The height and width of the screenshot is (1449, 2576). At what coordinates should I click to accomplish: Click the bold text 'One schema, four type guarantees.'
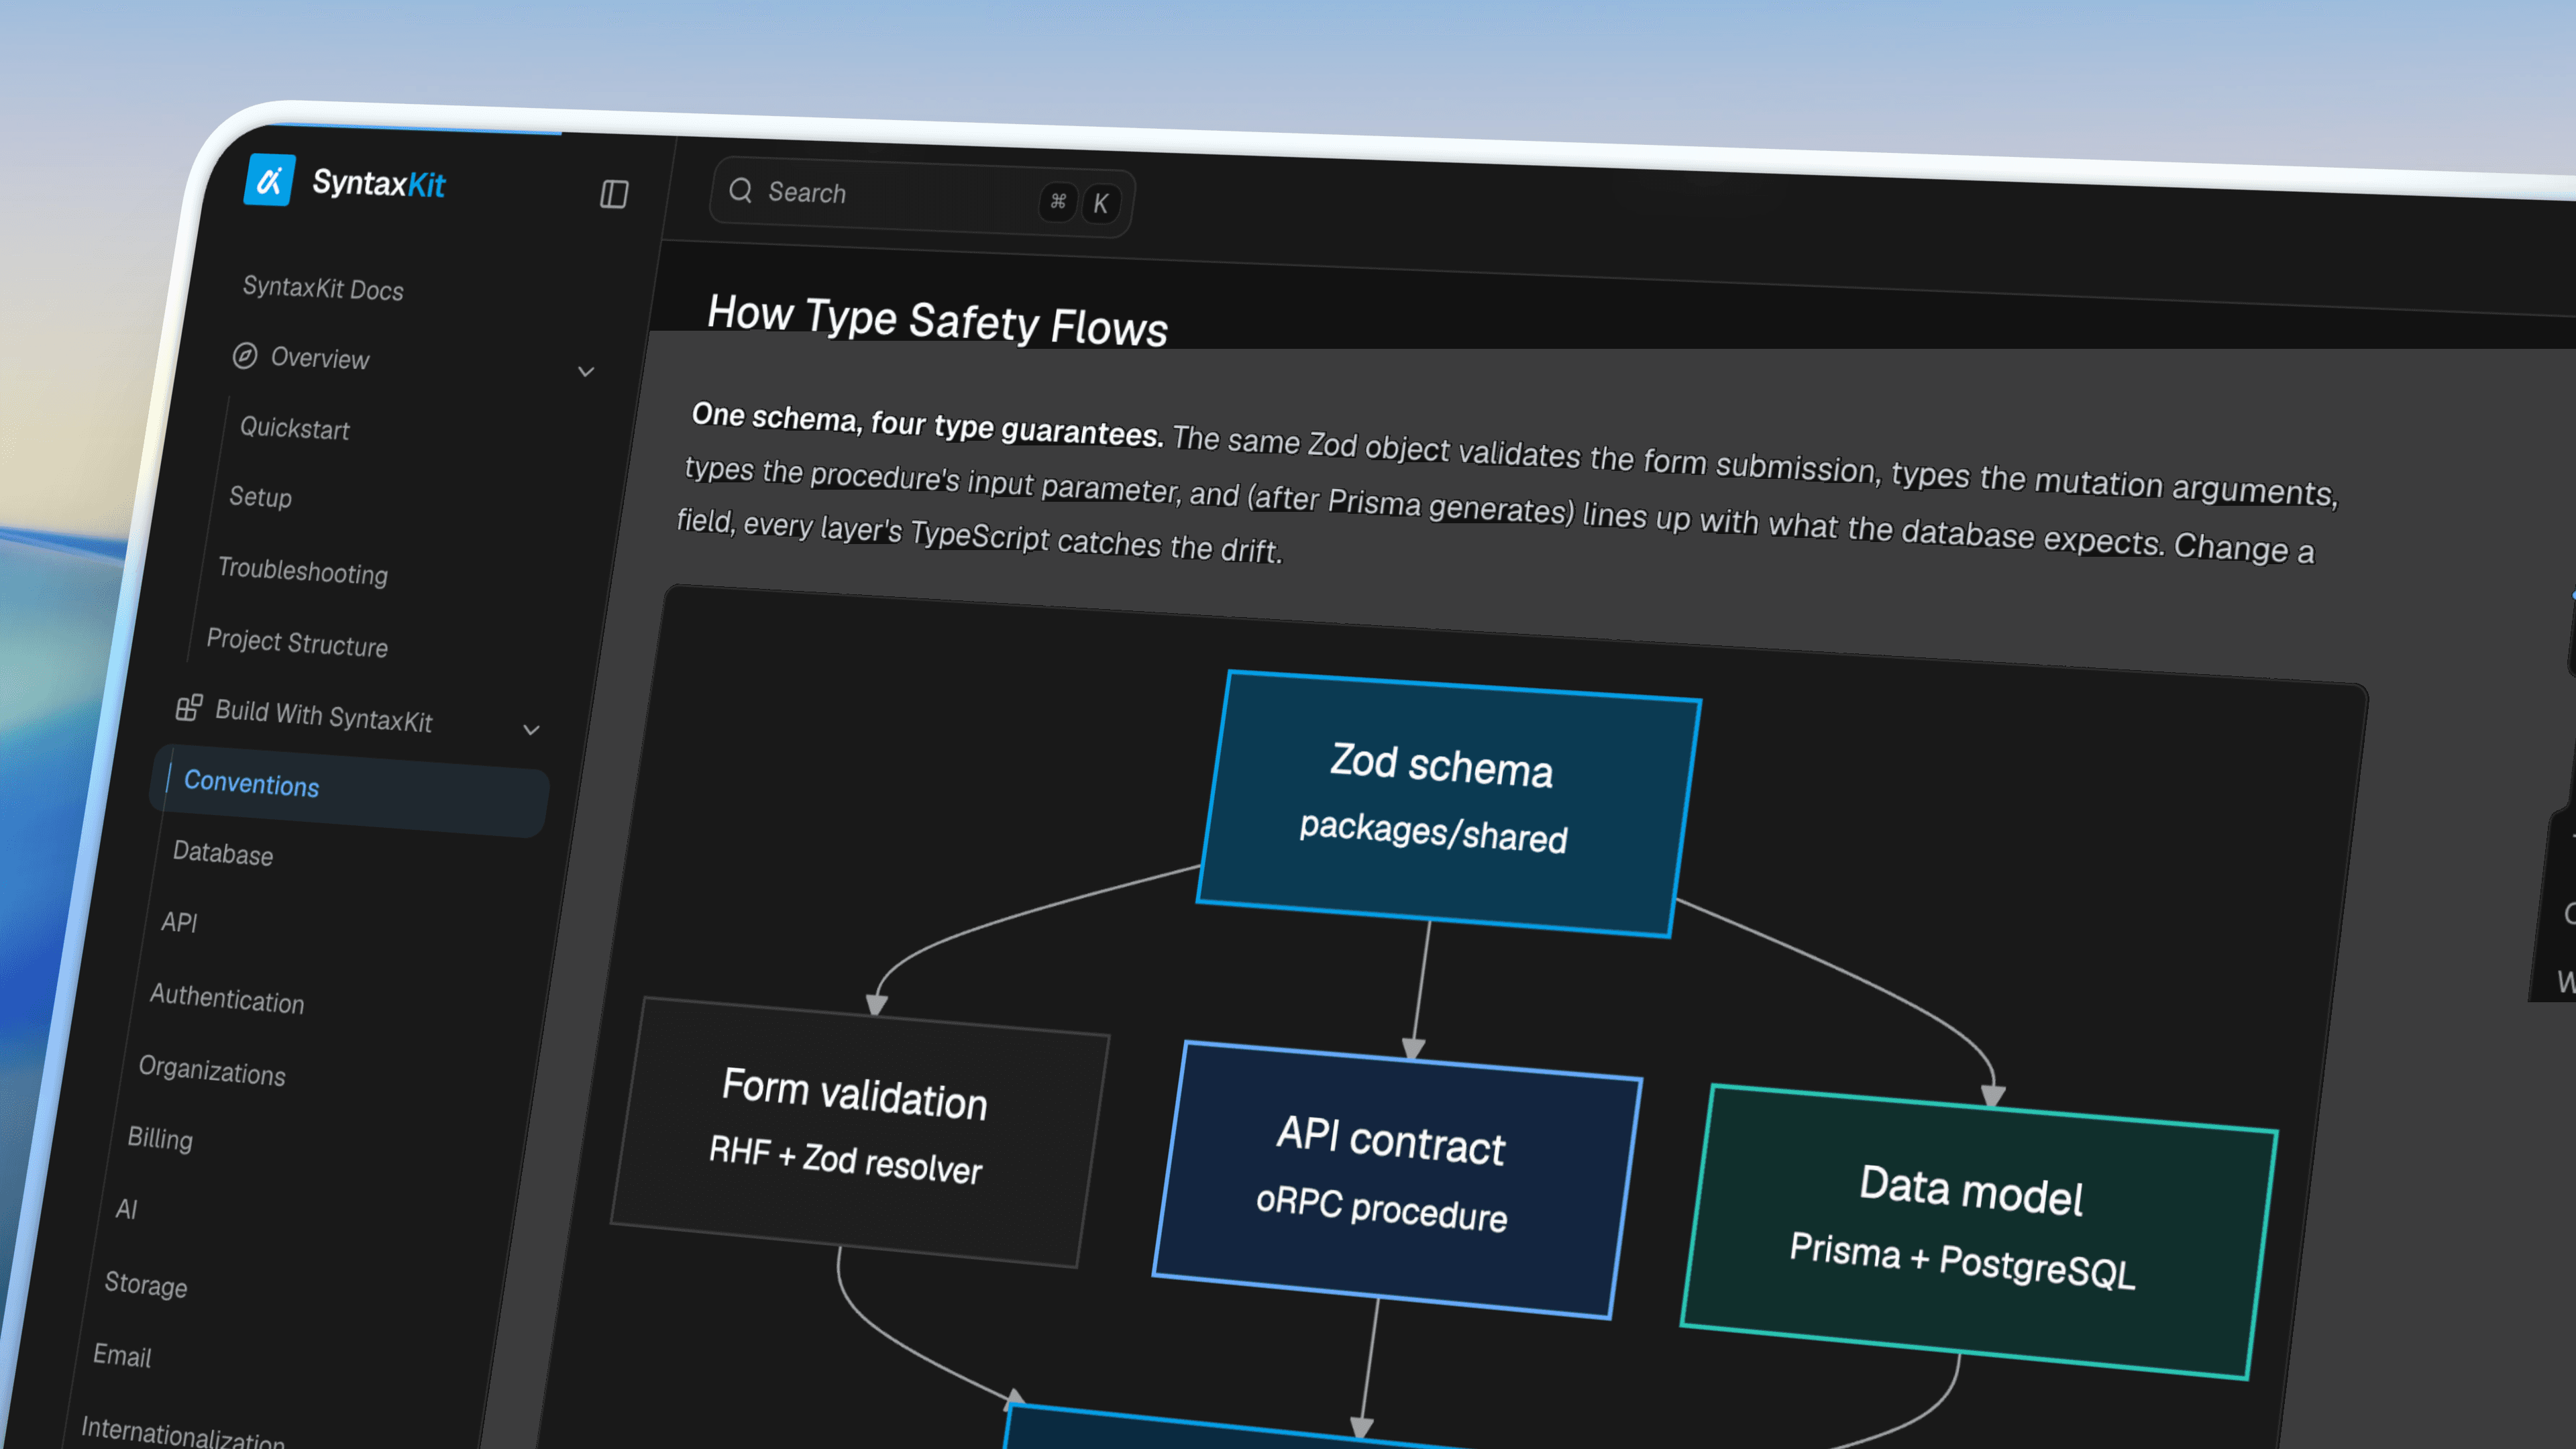coord(927,424)
